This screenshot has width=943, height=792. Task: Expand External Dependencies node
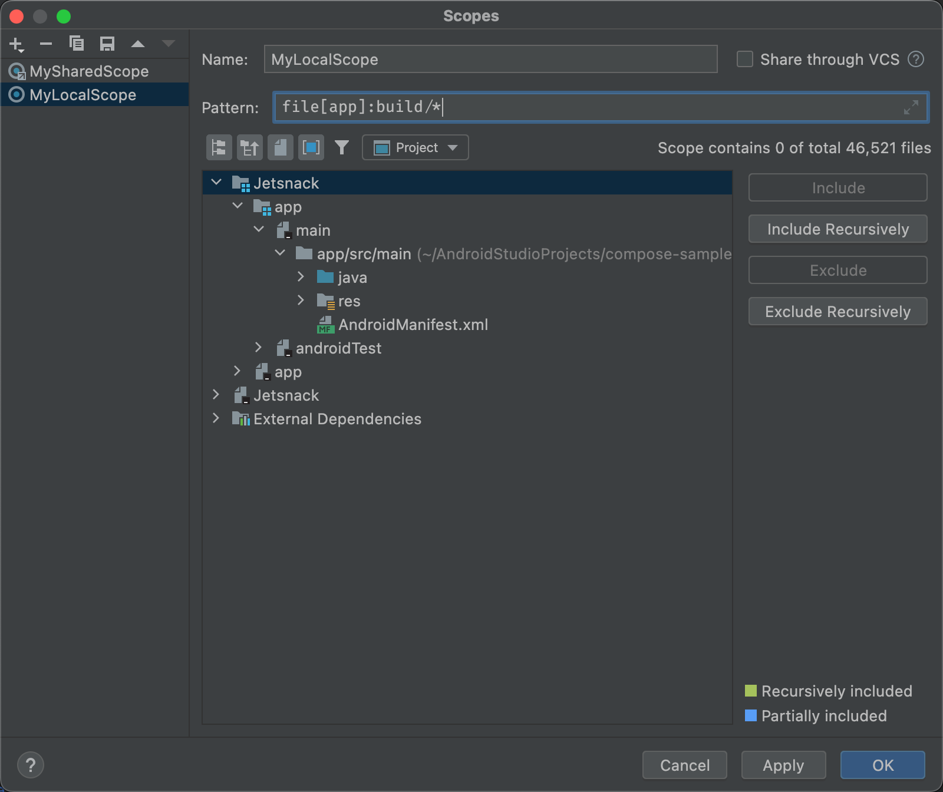click(216, 418)
